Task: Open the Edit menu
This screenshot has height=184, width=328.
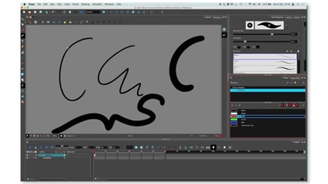Action: coord(46,4)
